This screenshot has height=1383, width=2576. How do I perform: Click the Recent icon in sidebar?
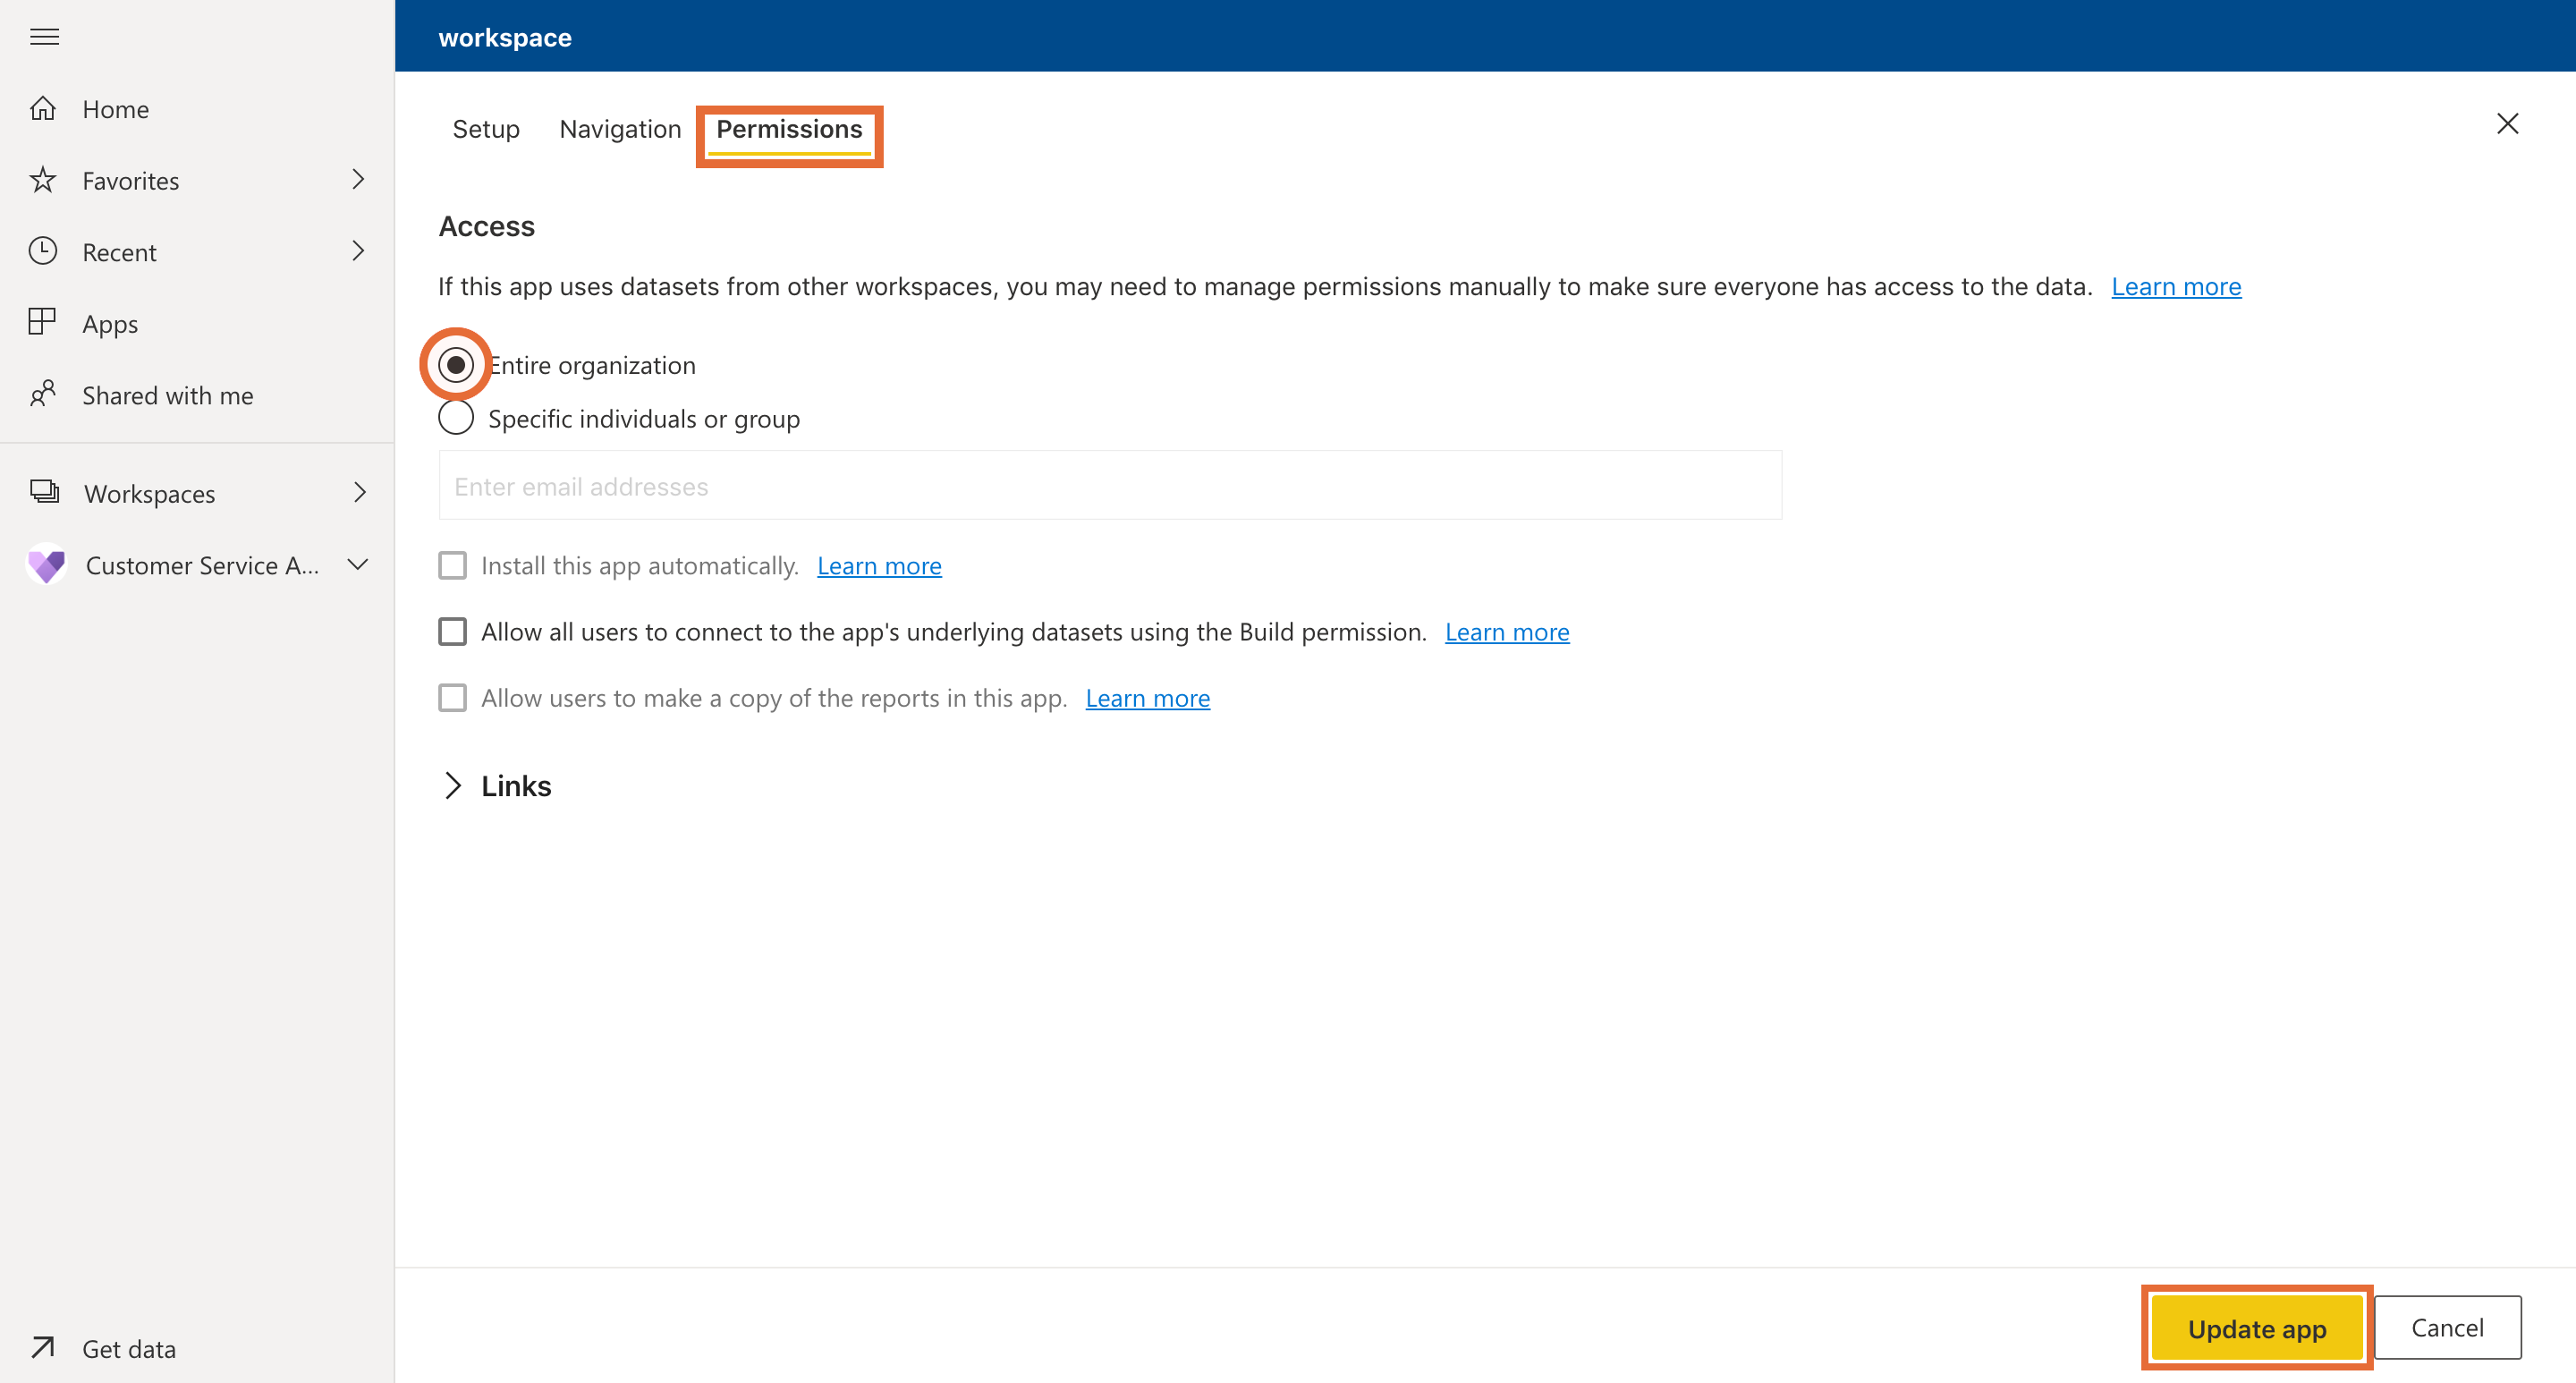pos(47,250)
